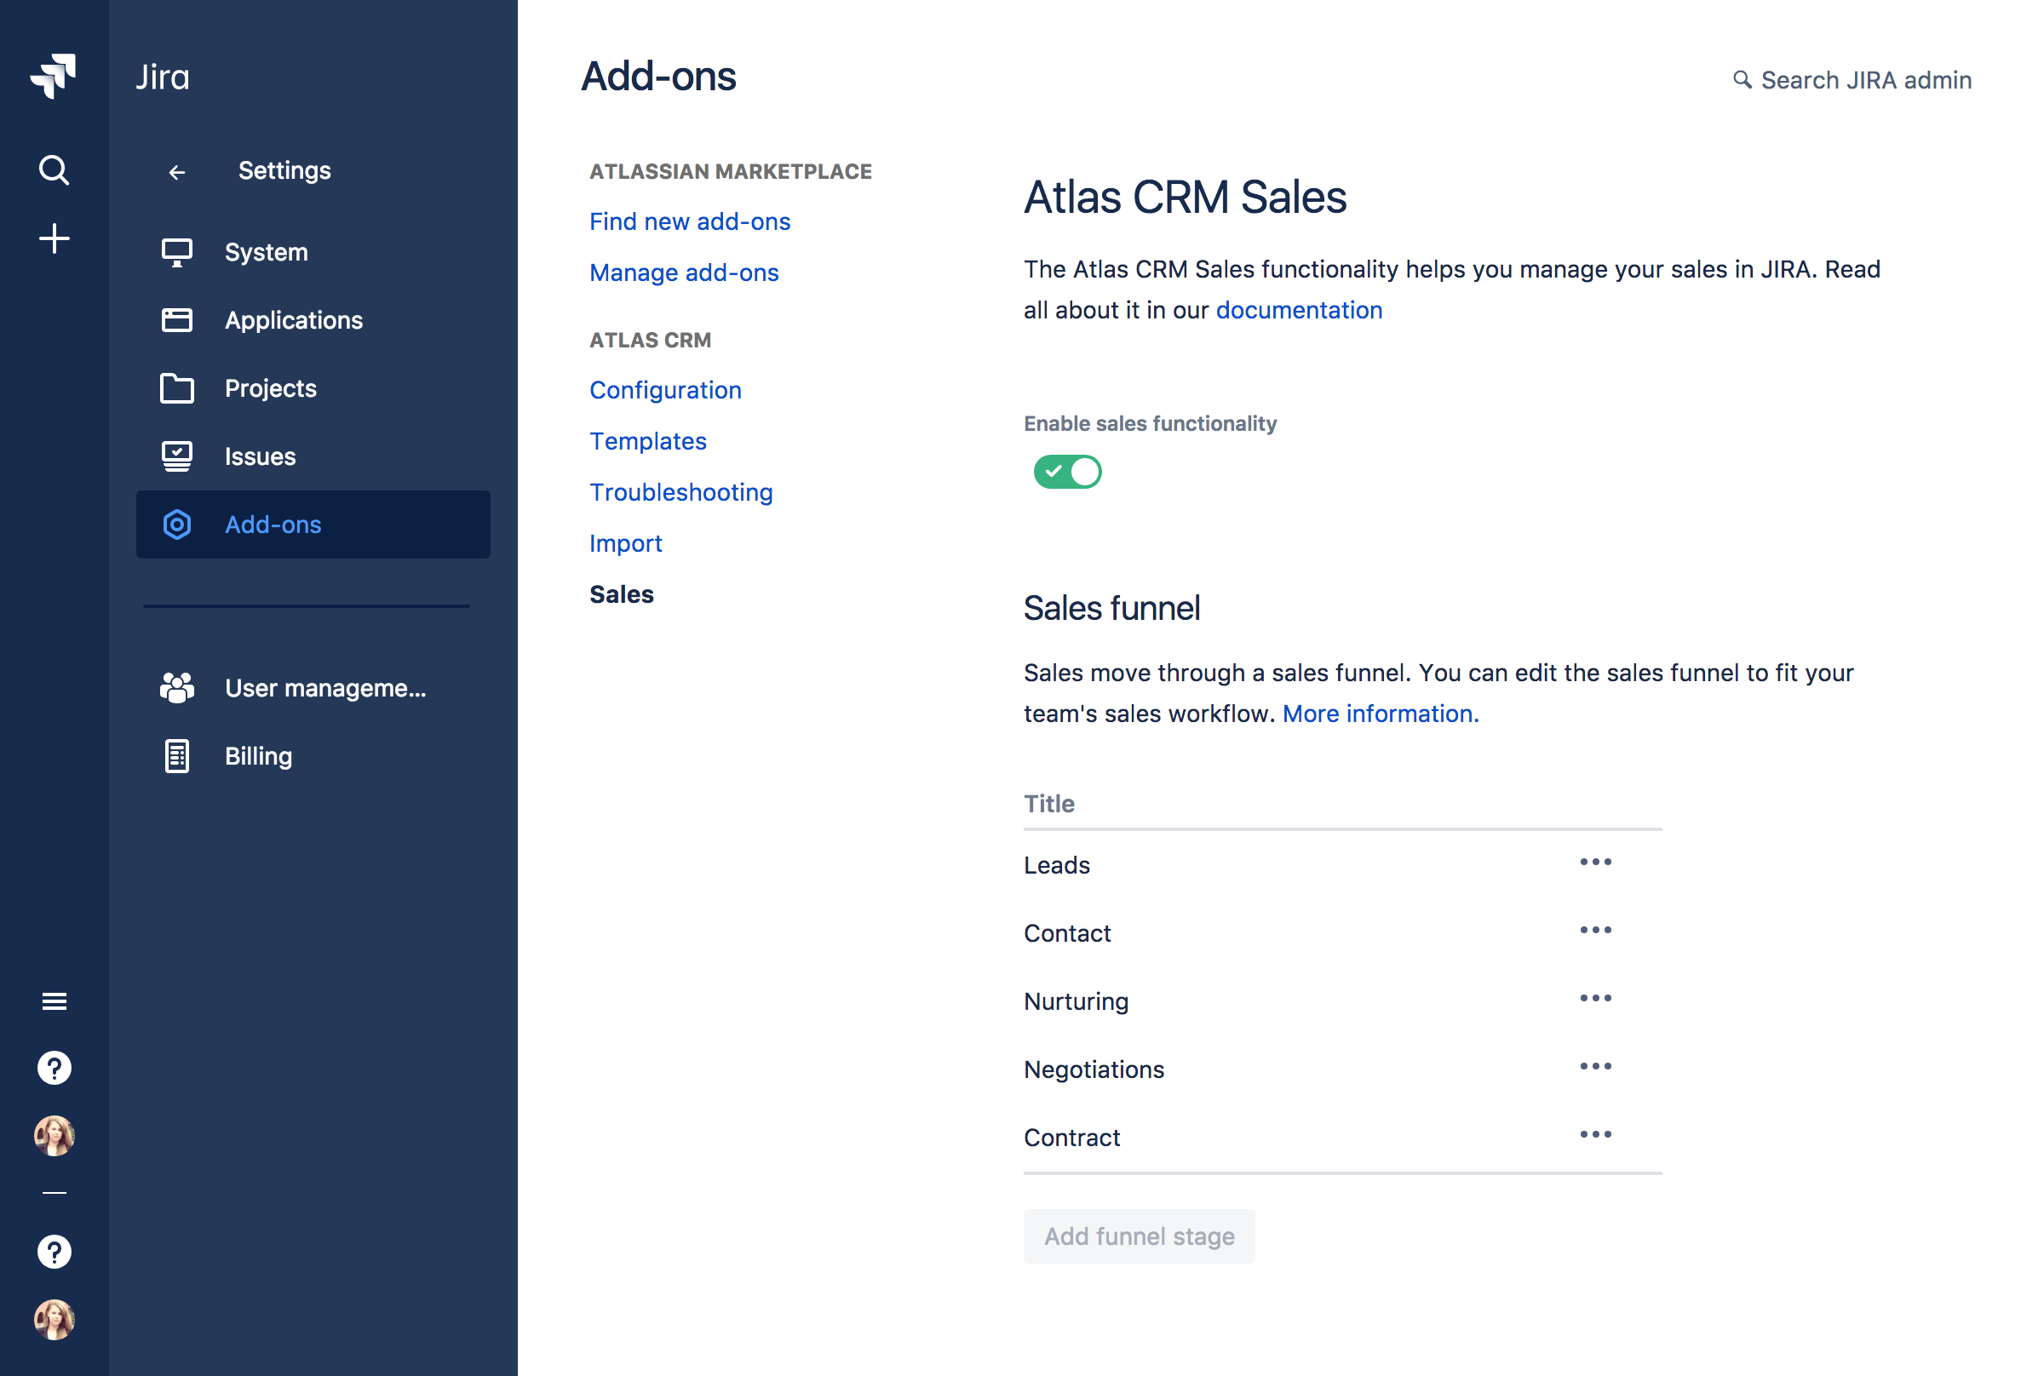Open Billing in the sidebar
This screenshot has width=2044, height=1376.
pyautogui.click(x=313, y=756)
